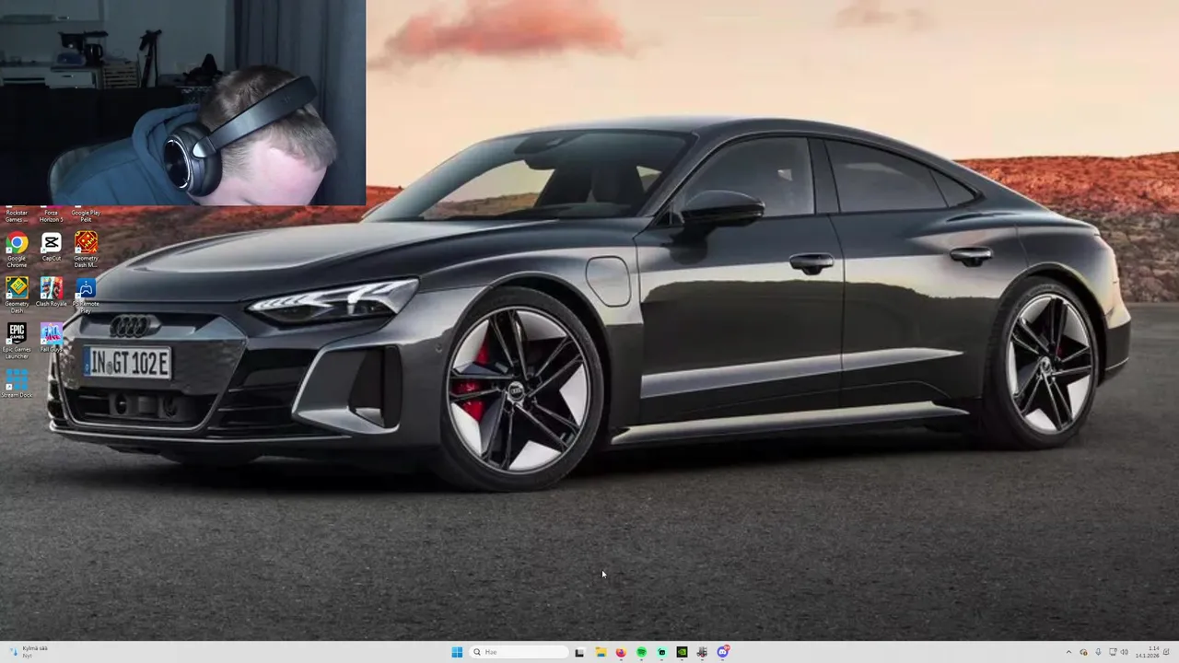Open the Windows Start menu
This screenshot has width=1179, height=663.
[457, 652]
